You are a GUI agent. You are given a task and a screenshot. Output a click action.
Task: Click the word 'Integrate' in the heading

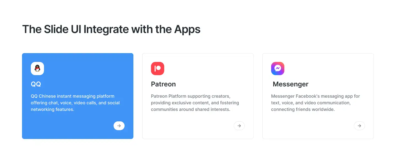tap(106, 29)
